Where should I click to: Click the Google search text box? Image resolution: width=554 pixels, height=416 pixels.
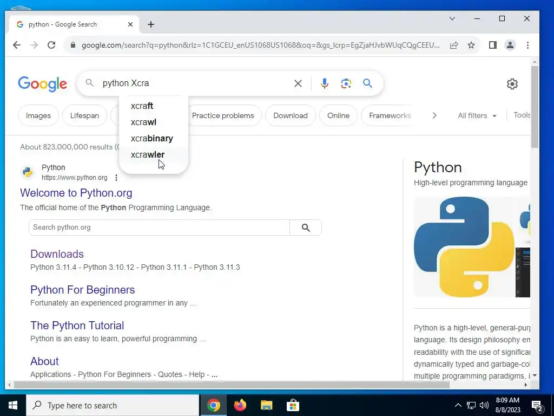click(x=194, y=83)
